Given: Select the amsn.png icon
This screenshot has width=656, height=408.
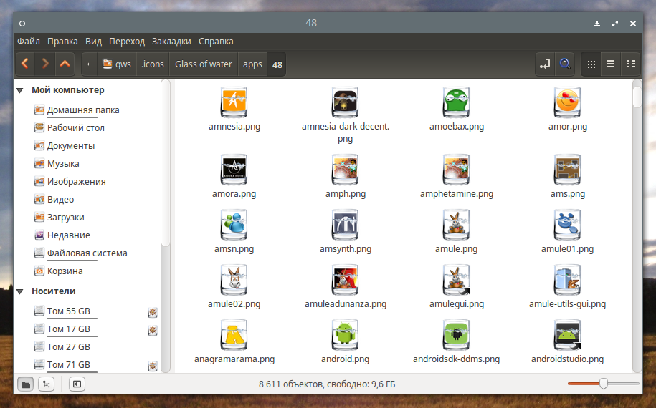Looking at the screenshot, I should coord(234,225).
